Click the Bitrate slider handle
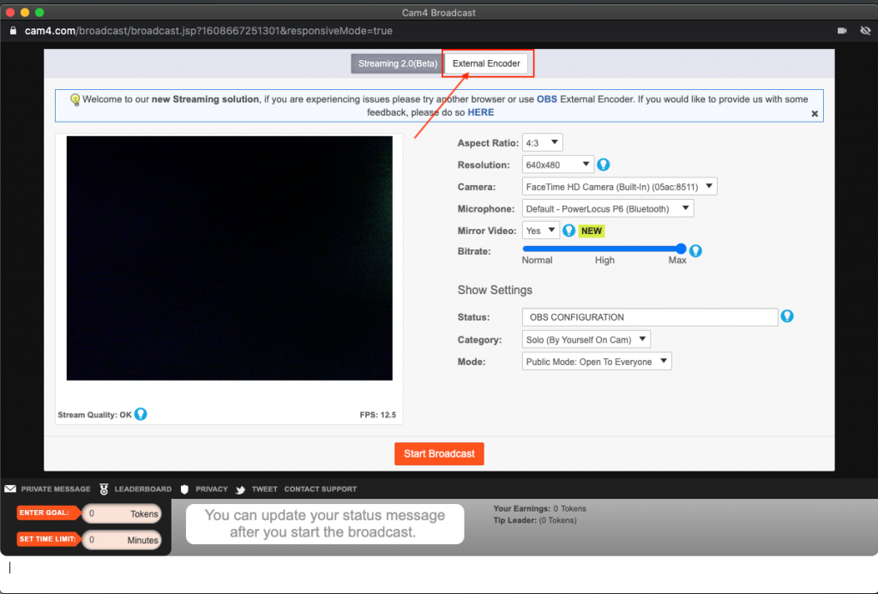Image resolution: width=878 pixels, height=594 pixels. 682,249
